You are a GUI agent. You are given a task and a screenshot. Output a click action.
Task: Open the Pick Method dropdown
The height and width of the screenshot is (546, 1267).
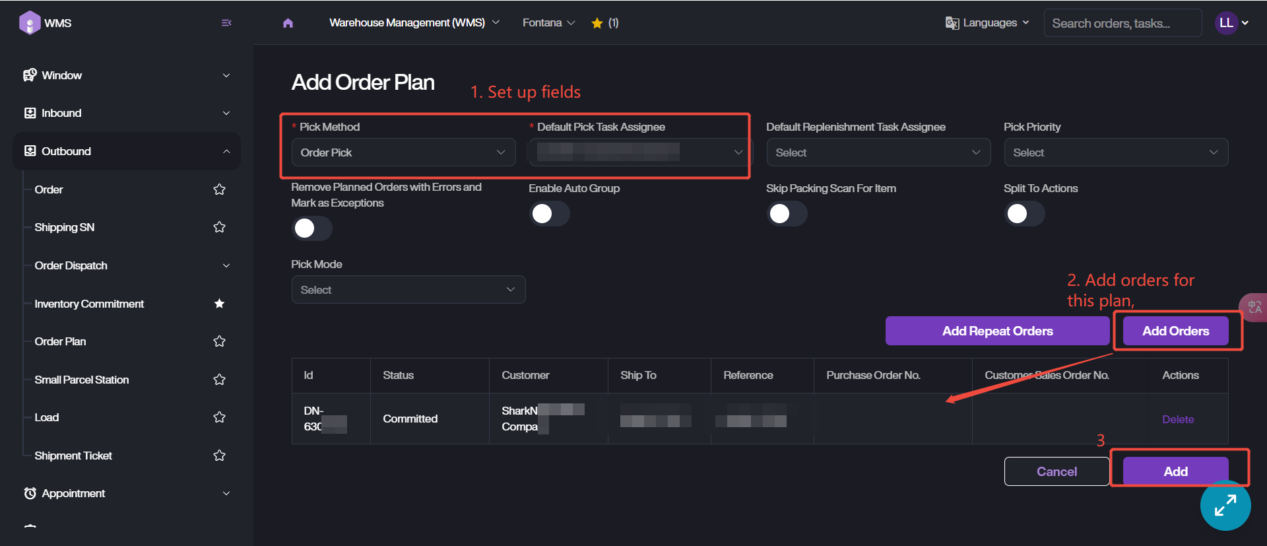[403, 153]
